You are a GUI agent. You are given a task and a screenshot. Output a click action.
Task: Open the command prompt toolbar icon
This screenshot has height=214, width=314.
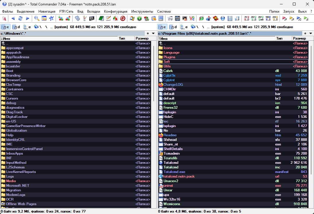92,19
